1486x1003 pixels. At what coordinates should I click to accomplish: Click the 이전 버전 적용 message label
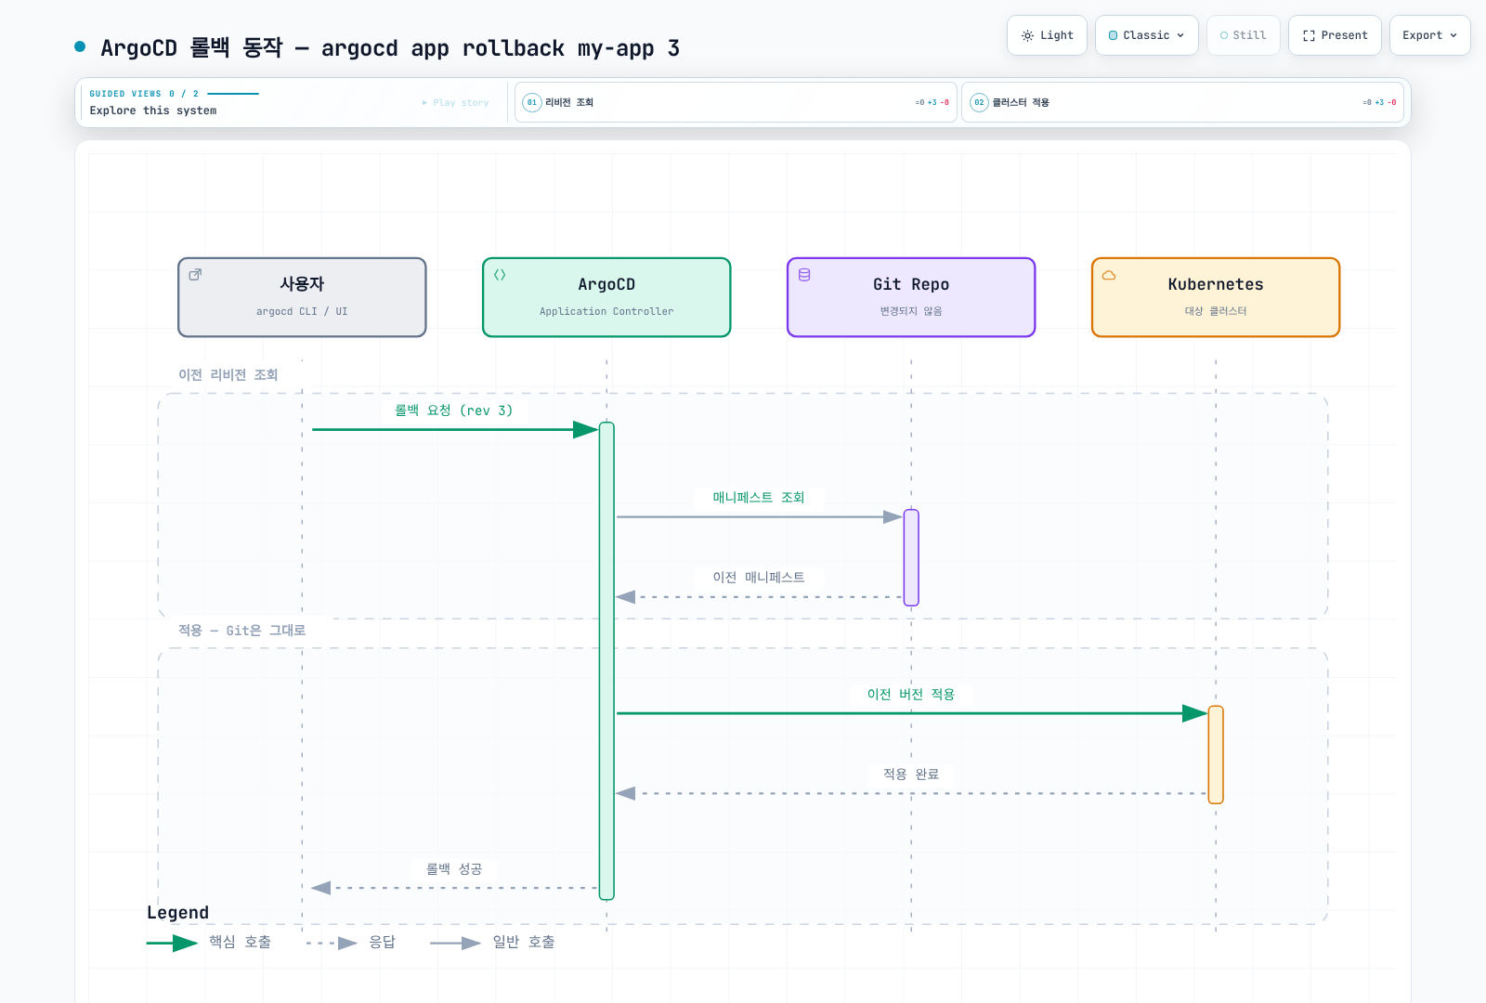click(911, 695)
